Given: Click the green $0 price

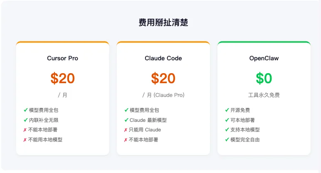Looking at the screenshot, I should pyautogui.click(x=264, y=78).
